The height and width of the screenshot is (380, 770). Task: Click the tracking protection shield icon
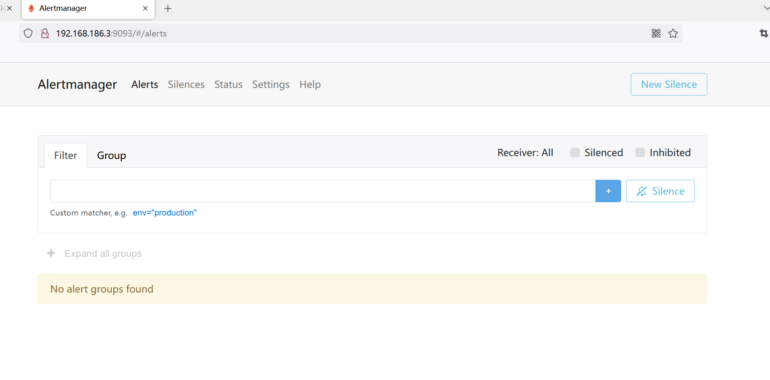[28, 33]
